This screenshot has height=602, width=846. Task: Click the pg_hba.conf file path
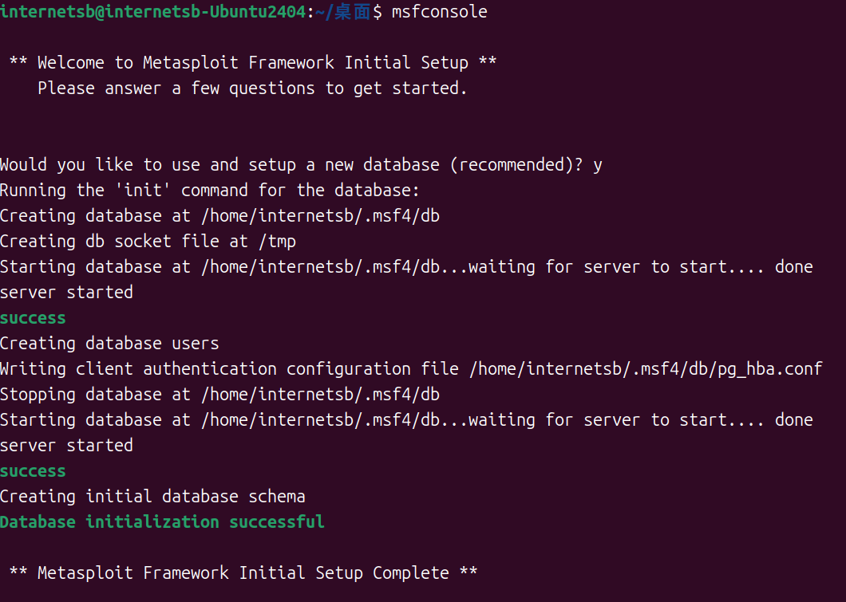646,369
